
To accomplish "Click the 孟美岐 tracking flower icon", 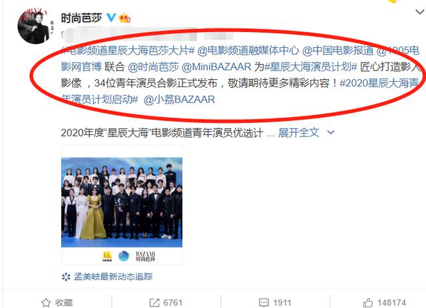I will click(66, 277).
